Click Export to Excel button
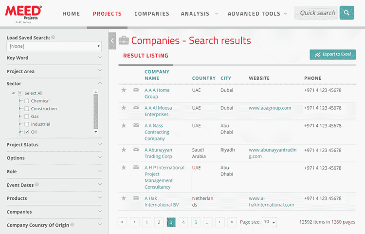 tap(333, 55)
